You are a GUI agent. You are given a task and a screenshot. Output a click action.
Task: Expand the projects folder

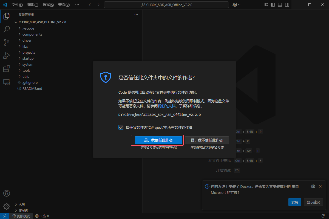point(78,52)
